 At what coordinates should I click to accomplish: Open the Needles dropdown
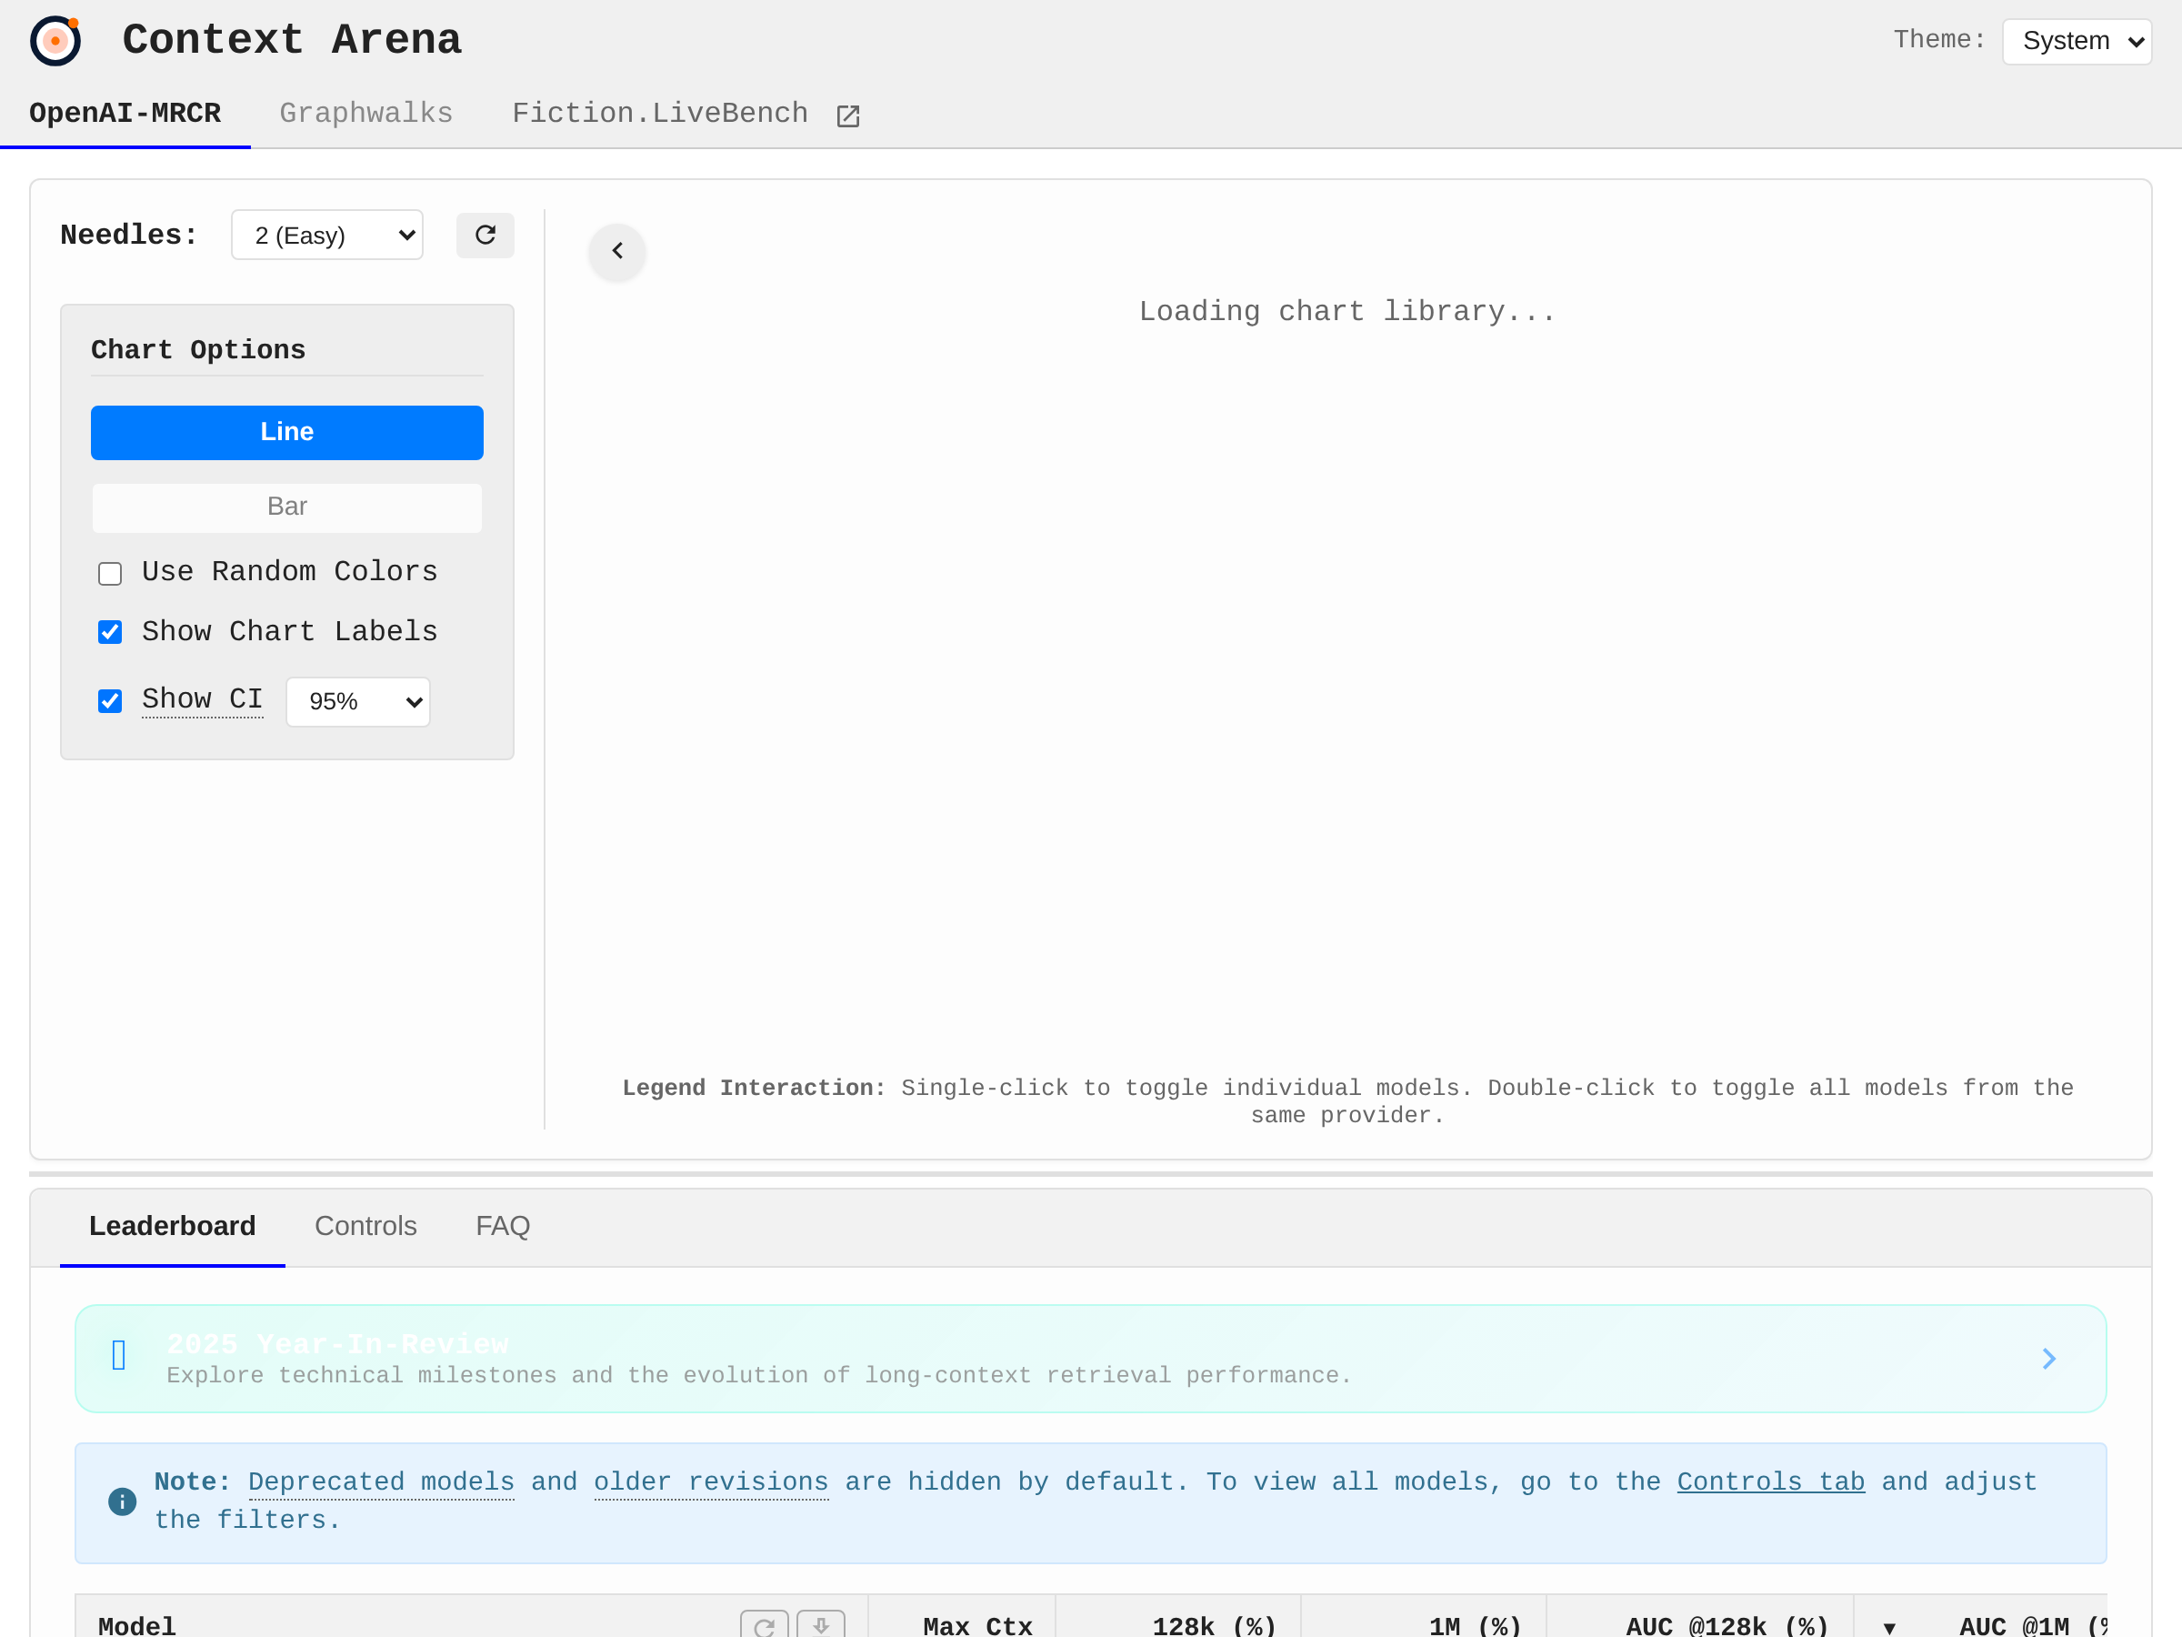pyautogui.click(x=326, y=236)
